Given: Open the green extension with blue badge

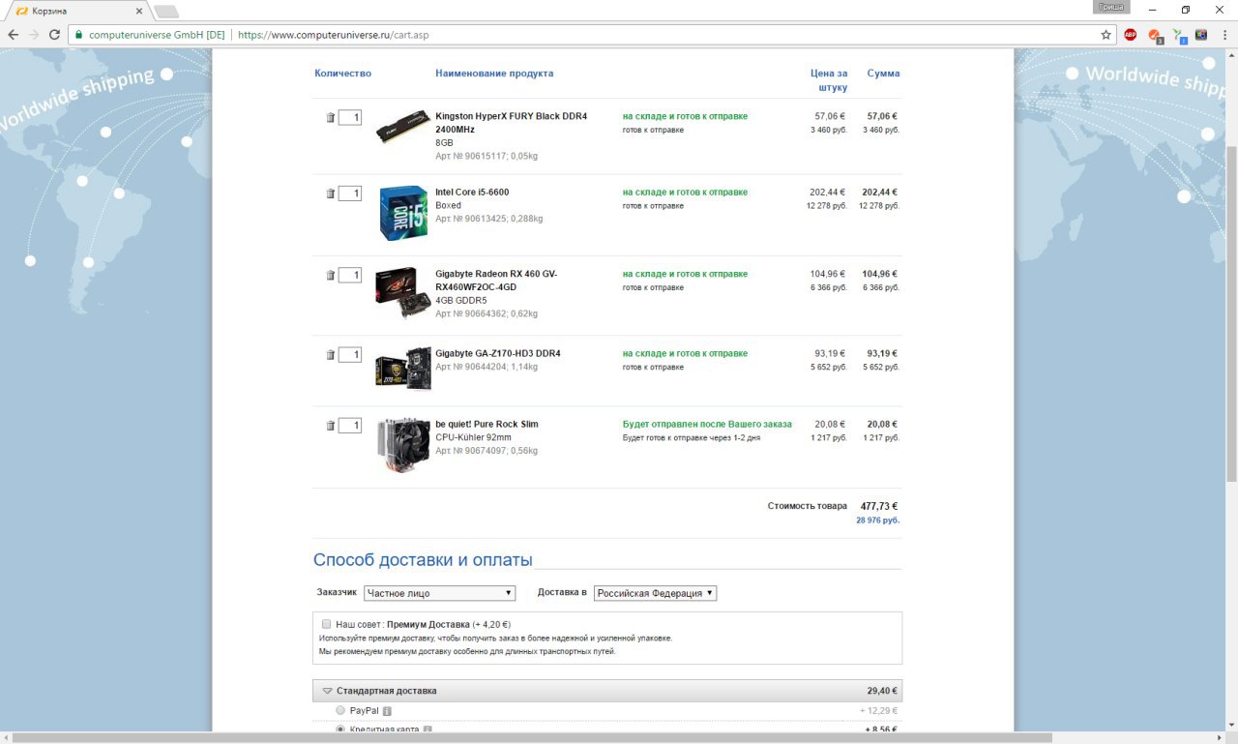Looking at the screenshot, I should (1179, 36).
